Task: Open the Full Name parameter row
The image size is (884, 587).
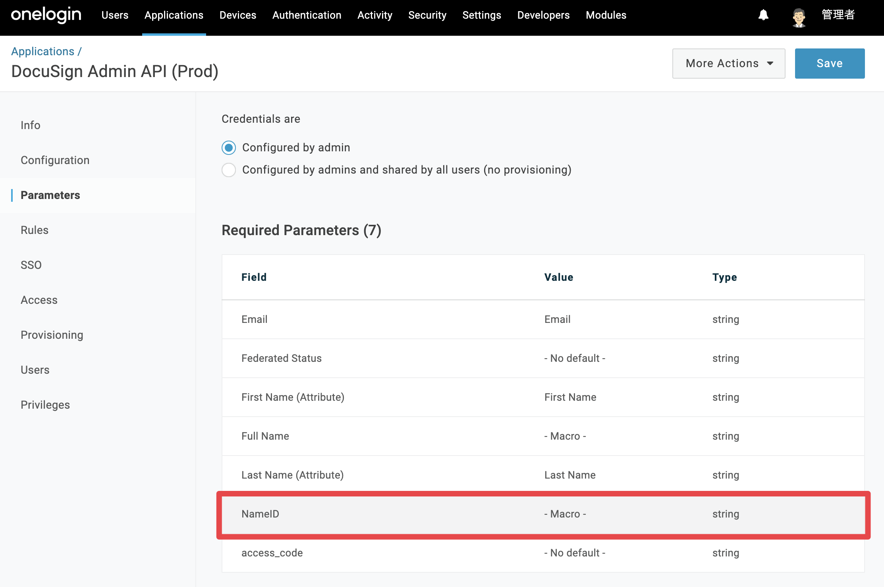Action: pos(543,436)
